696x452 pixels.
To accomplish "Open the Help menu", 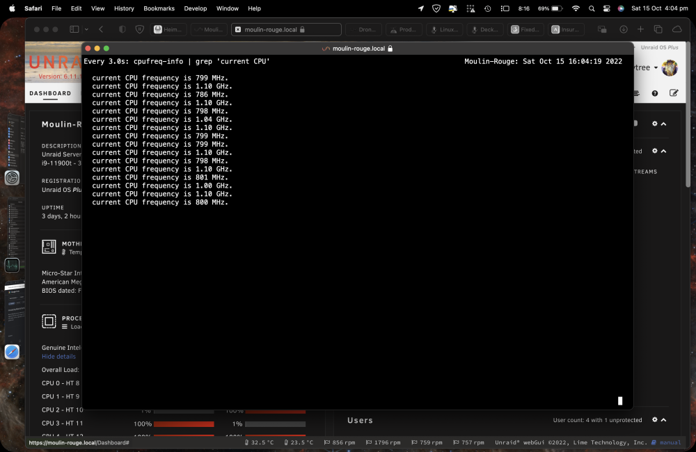I will (254, 8).
